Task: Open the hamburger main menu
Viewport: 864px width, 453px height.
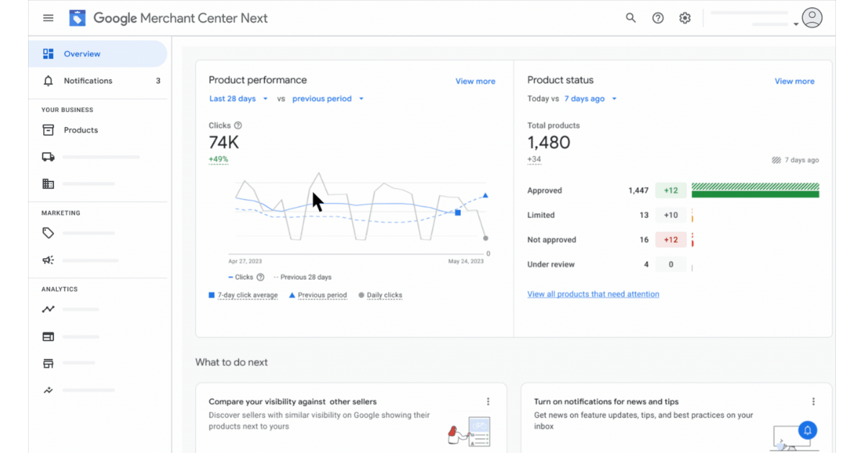Action: (48, 18)
